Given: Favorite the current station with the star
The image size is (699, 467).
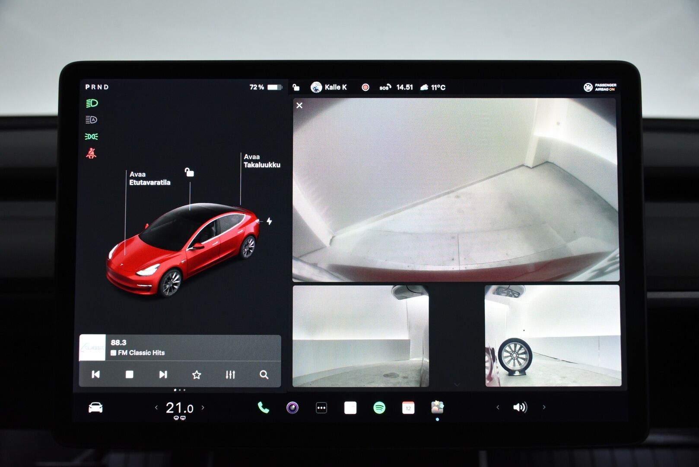Looking at the screenshot, I should (197, 375).
